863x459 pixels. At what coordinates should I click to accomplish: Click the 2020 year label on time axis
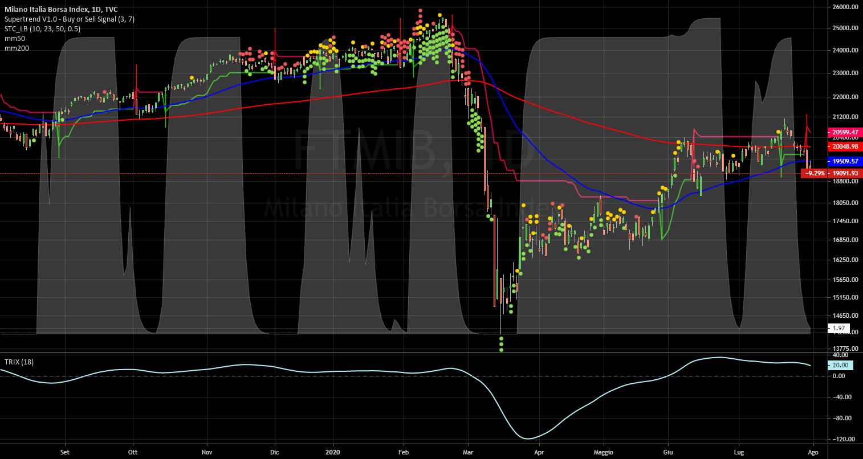click(x=332, y=452)
